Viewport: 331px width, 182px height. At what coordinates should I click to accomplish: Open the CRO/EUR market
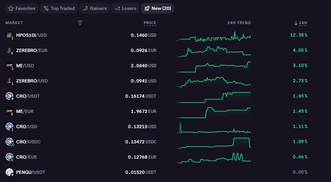point(26,157)
